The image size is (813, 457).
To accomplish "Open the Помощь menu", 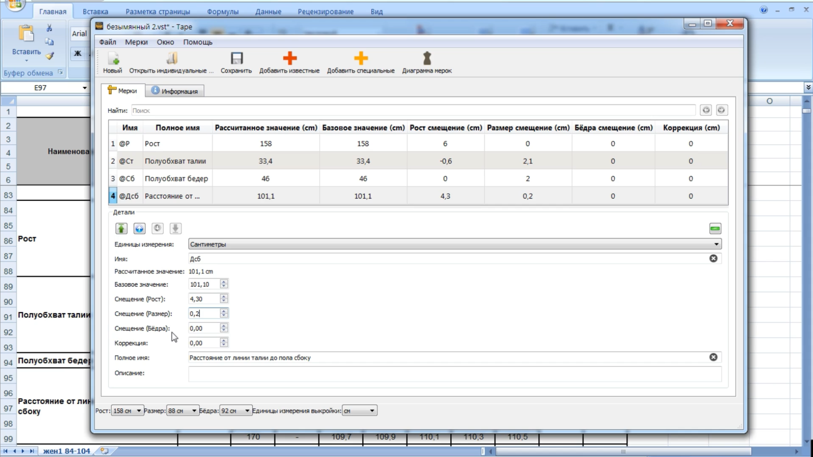I will [198, 42].
